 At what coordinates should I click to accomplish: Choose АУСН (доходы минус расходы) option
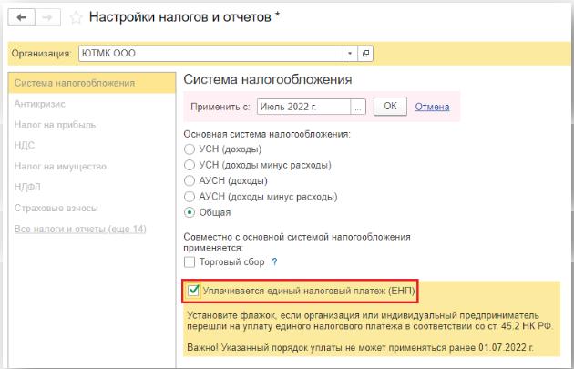190,196
